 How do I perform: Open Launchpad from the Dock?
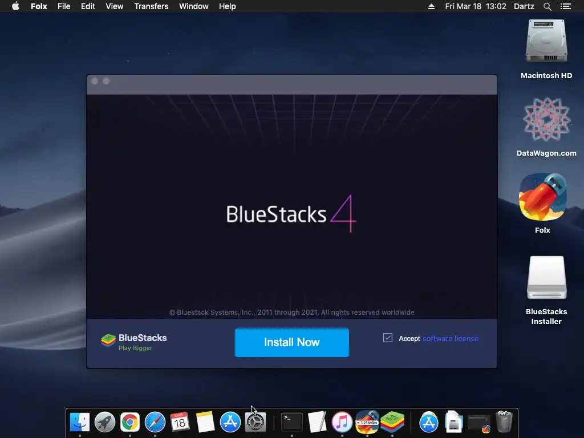click(x=105, y=423)
